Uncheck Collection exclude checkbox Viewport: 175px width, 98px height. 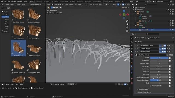coord(168,10)
